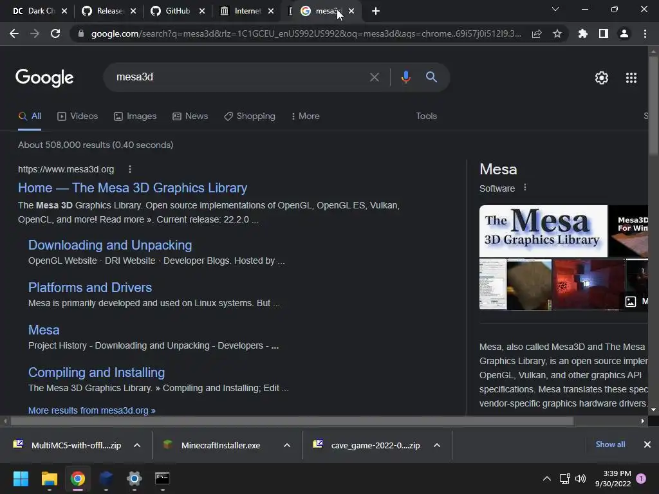This screenshot has width=659, height=494.
Task: Open the Google apps grid
Action: 631,78
